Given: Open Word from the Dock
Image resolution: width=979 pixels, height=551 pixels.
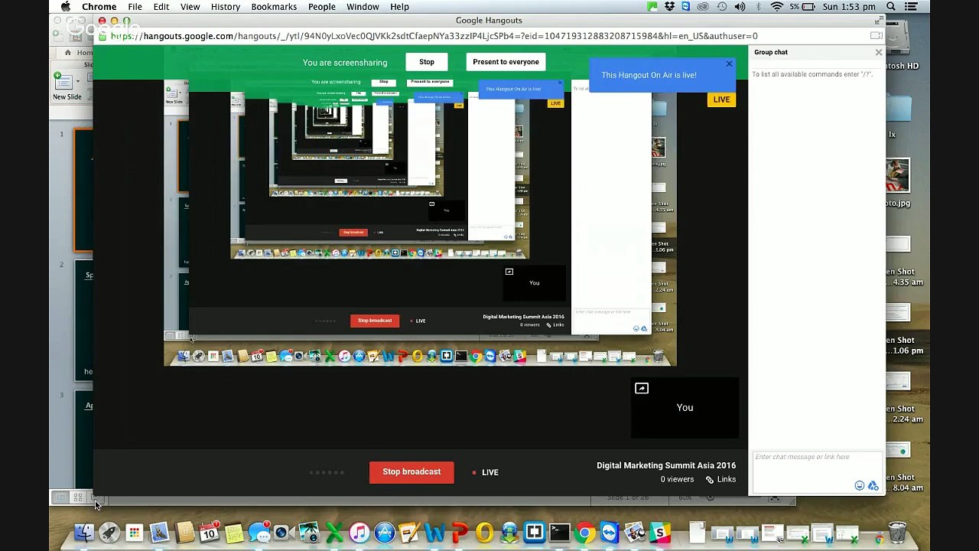Looking at the screenshot, I should (434, 533).
